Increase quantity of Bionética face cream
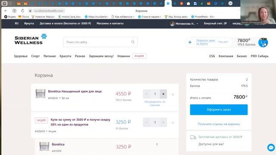 pyautogui.click(x=163, y=94)
